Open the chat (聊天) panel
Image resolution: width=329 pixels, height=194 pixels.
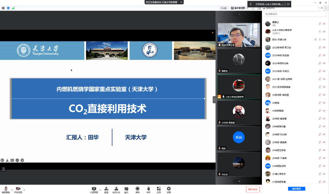126,190
